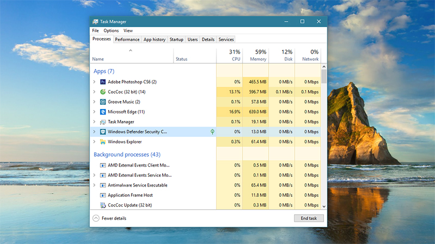Viewport: 435px width, 244px height.
Task: Click Application Frame Host icon
Action: click(x=103, y=195)
